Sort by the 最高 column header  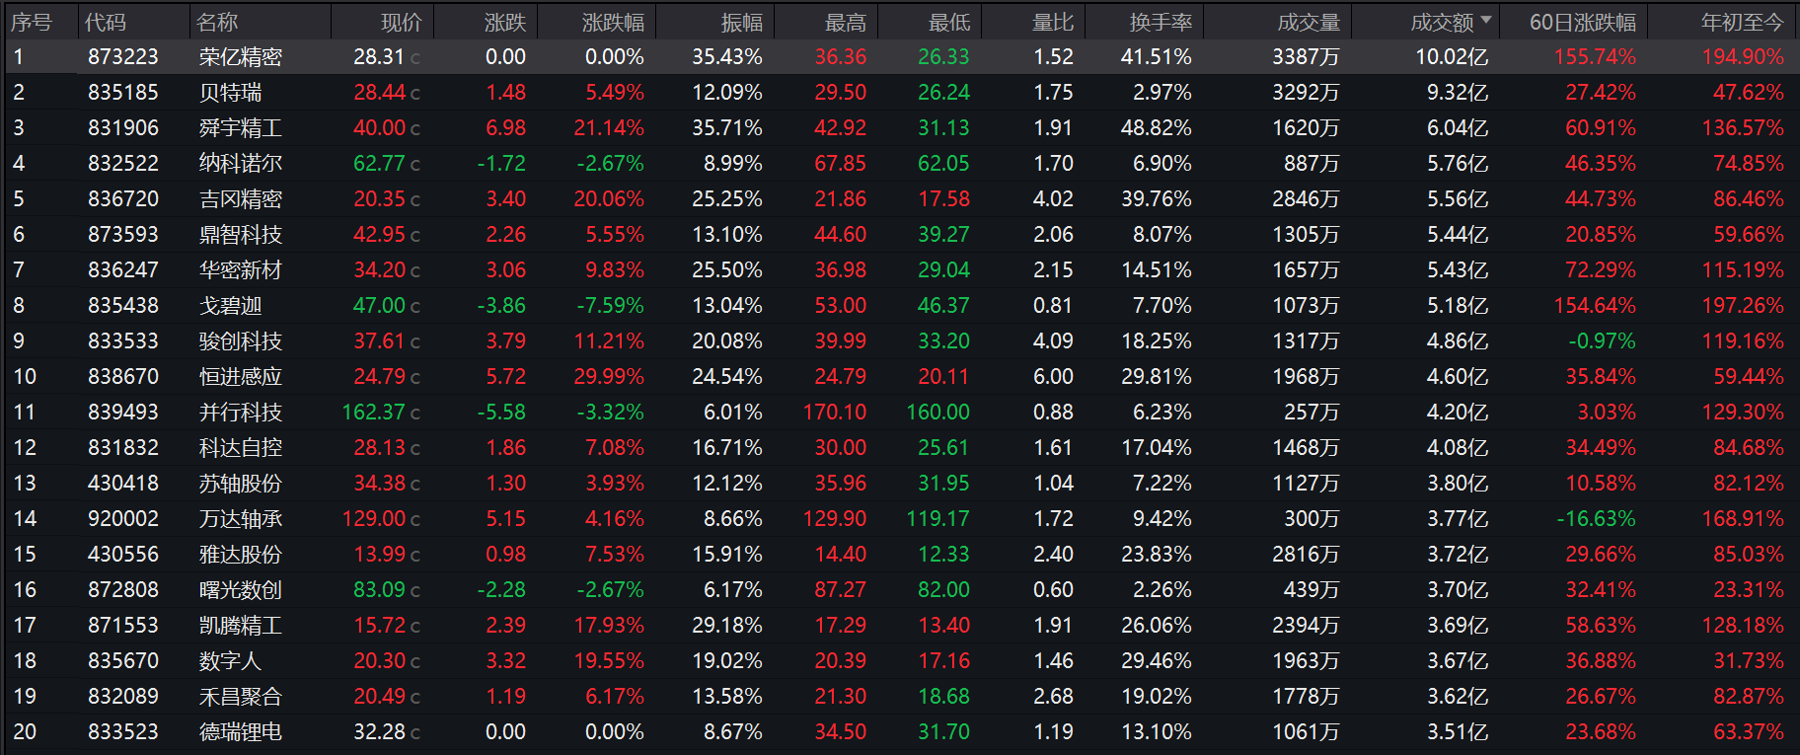[x=846, y=22]
